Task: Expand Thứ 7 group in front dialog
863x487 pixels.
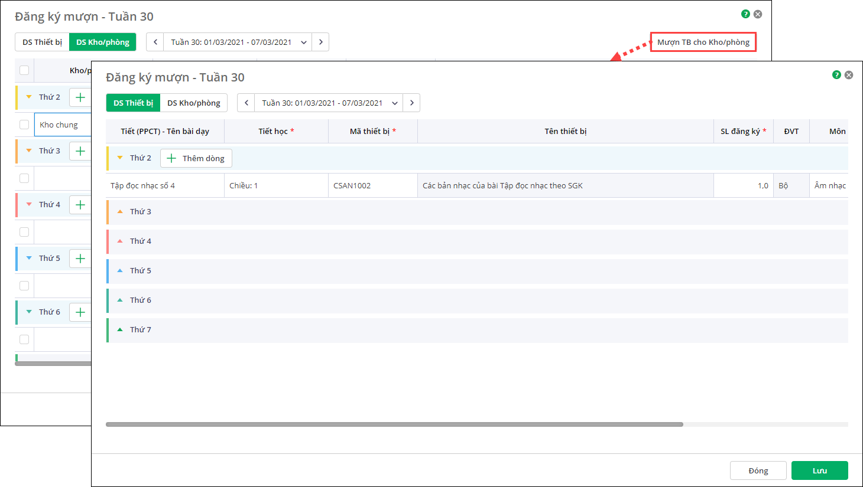Action: (x=120, y=329)
